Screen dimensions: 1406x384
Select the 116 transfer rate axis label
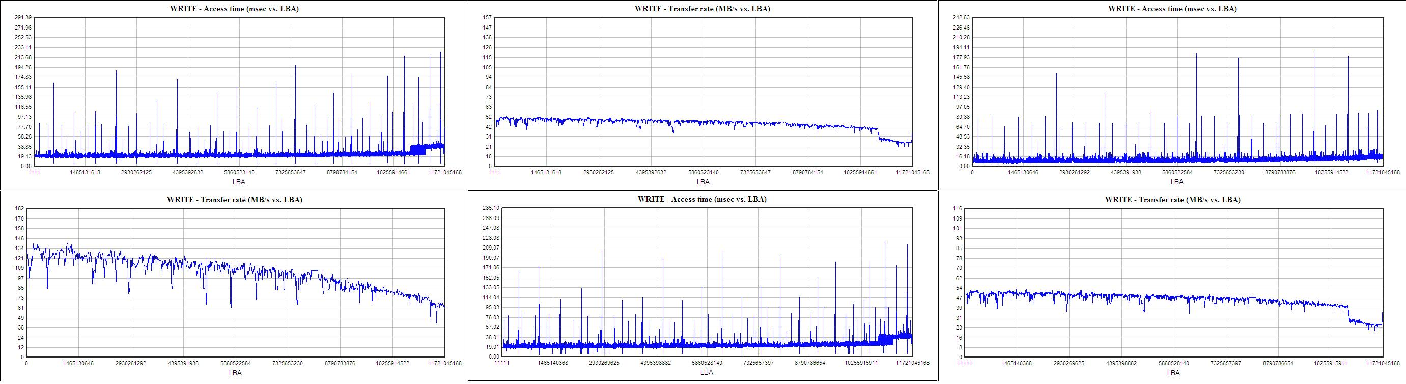tap(957, 208)
